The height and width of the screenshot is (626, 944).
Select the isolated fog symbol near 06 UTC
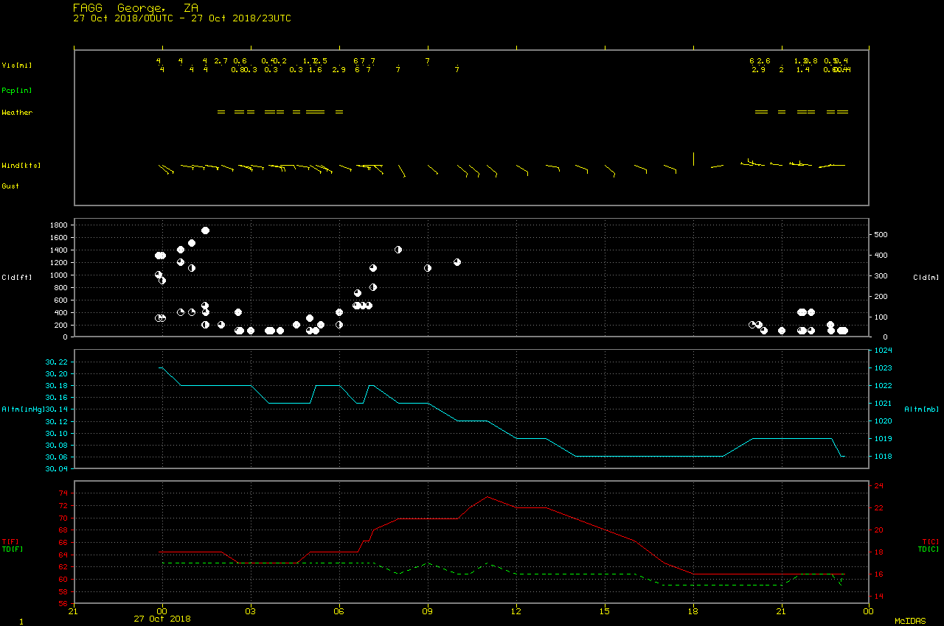[x=339, y=112]
